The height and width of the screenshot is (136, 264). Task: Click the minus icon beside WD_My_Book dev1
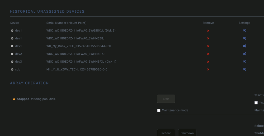(12, 46)
